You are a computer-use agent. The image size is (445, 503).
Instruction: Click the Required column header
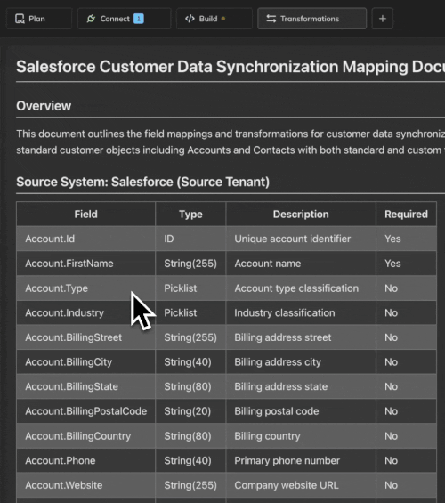[406, 215]
